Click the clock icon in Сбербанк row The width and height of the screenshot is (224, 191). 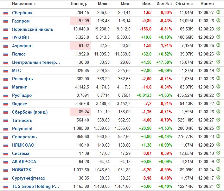point(218,12)
